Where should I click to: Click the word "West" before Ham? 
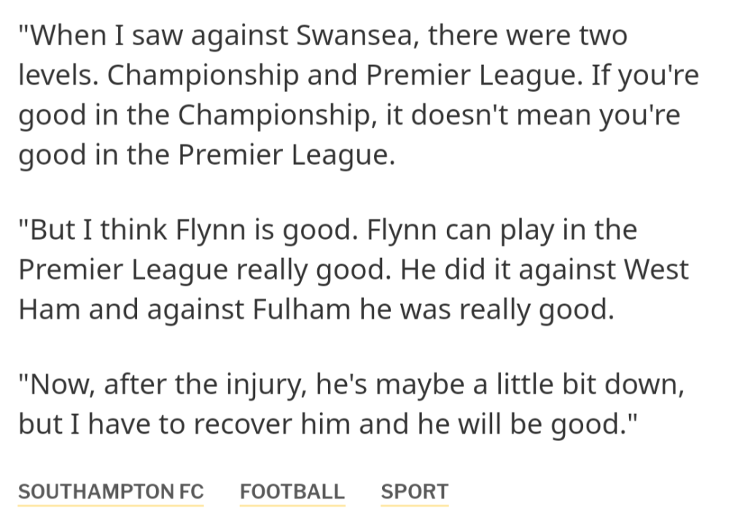(x=655, y=270)
